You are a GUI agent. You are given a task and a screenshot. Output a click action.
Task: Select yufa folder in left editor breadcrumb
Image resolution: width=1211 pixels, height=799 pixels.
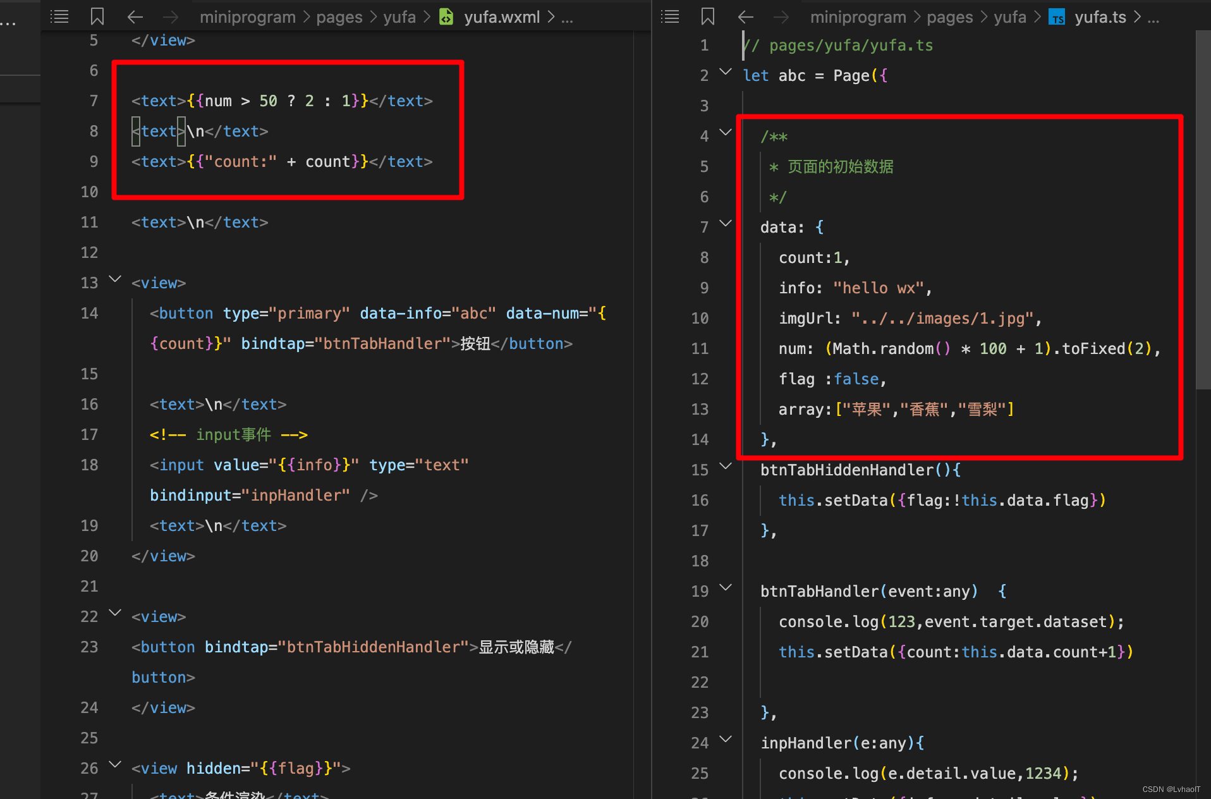tap(399, 17)
